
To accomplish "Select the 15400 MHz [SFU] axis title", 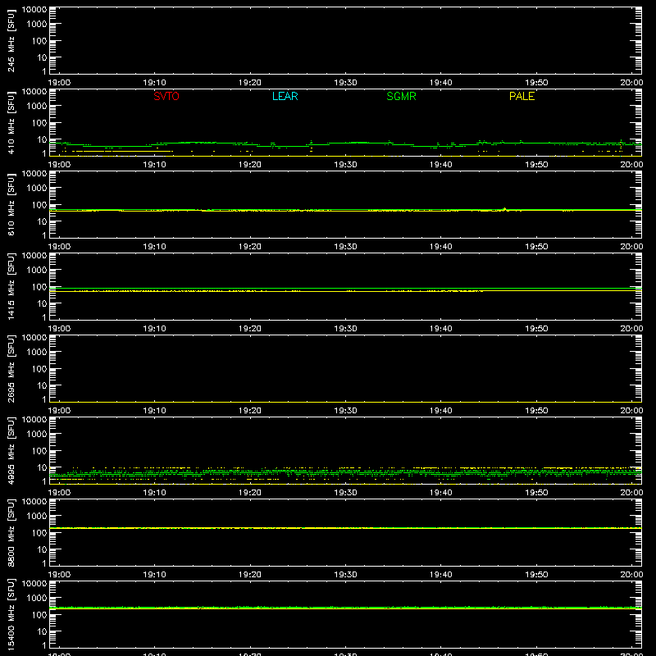I will click(11, 614).
